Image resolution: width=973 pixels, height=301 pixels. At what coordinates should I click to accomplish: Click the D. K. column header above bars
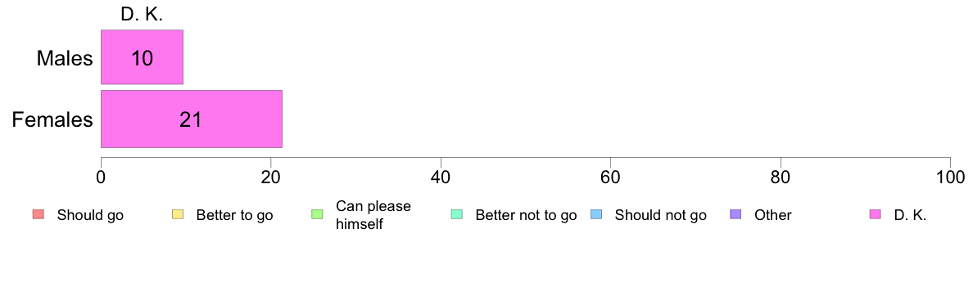coord(143,16)
